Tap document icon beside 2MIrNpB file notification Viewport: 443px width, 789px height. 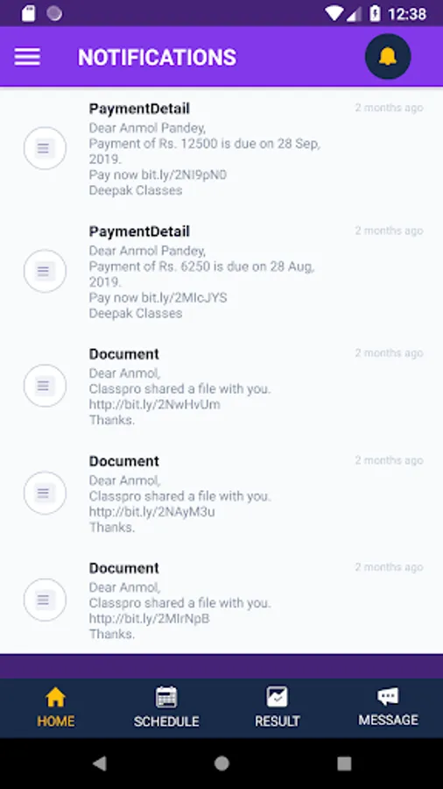[45, 600]
